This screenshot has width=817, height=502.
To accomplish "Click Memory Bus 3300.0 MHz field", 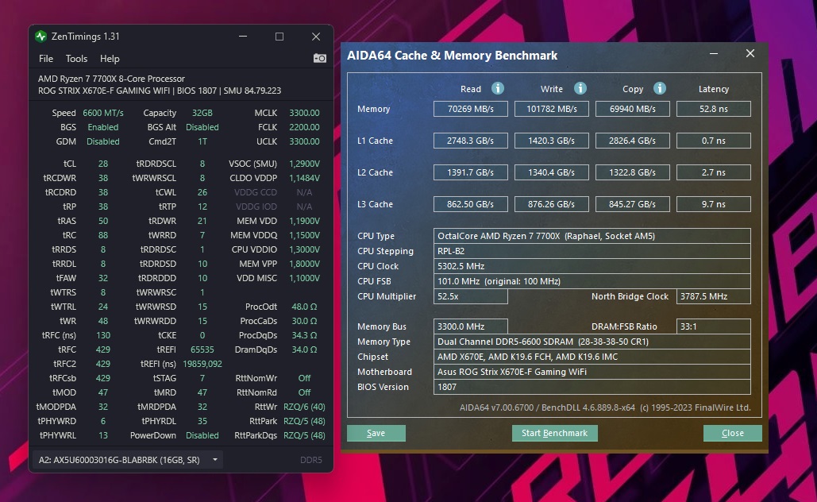I will coord(471,326).
